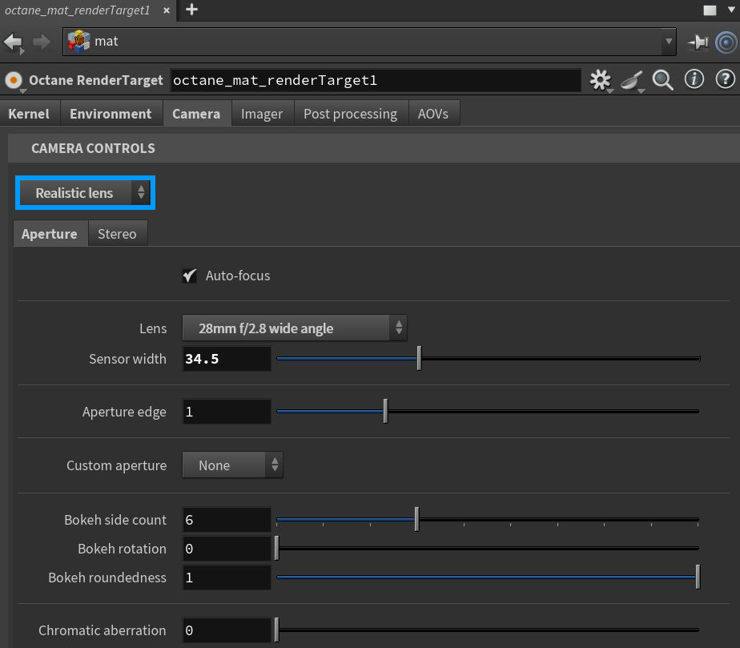
Task: Click the Octane RenderTarget node icon
Action: click(14, 80)
